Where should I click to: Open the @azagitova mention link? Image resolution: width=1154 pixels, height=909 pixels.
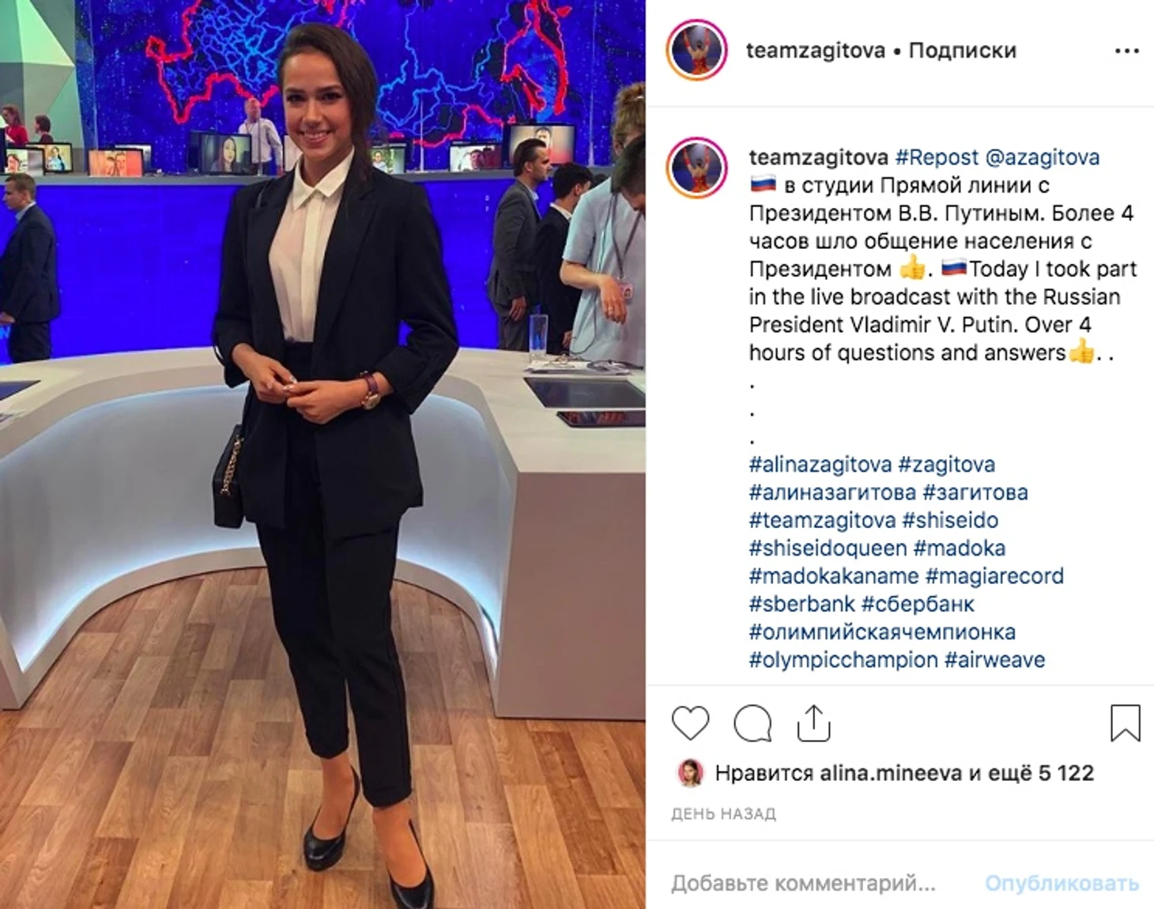(1043, 157)
